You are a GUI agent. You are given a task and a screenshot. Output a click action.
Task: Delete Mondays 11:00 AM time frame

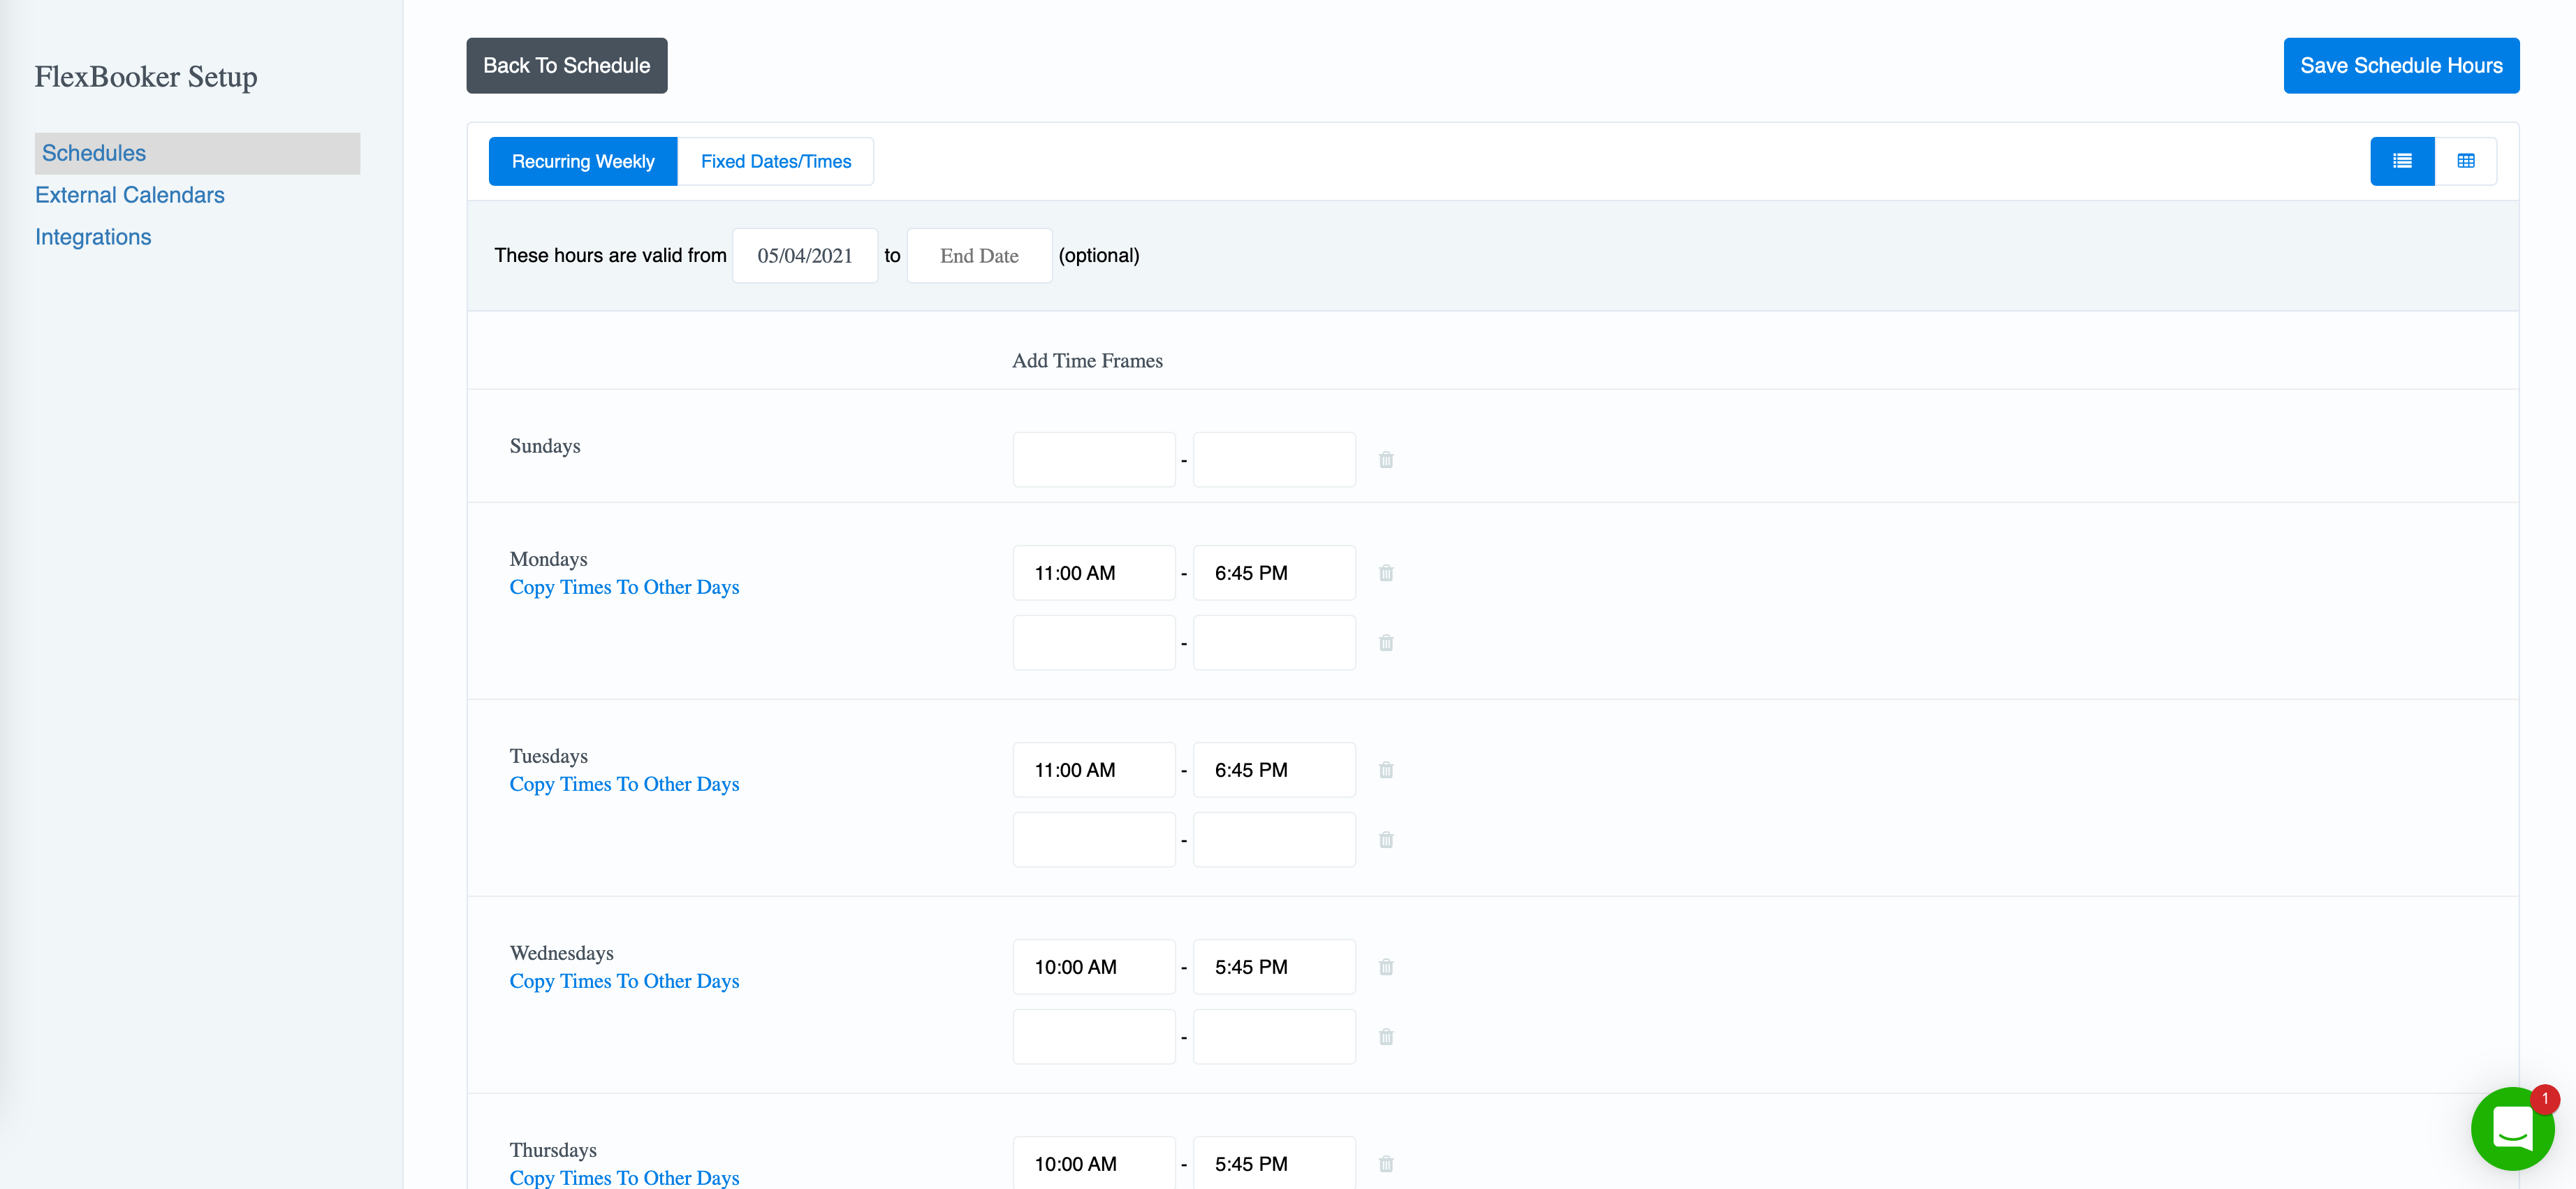pos(1386,573)
